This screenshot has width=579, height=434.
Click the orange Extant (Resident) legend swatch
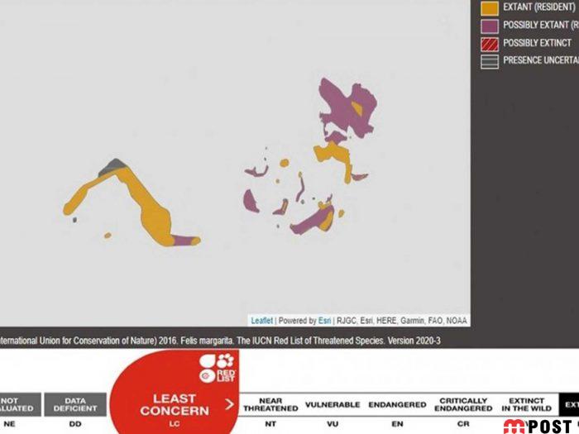click(x=489, y=7)
